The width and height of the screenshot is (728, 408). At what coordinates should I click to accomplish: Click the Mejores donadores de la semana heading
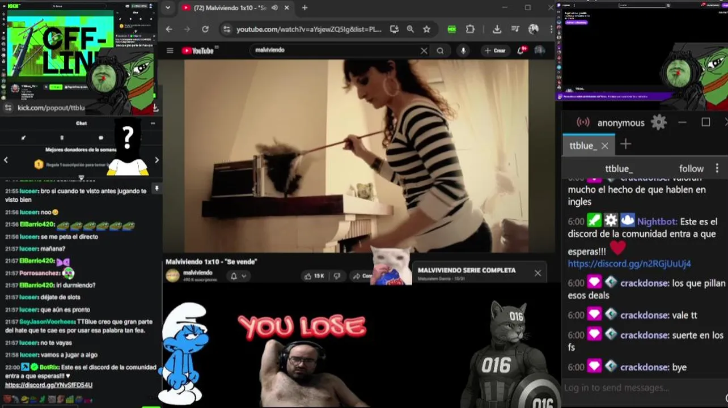click(82, 150)
